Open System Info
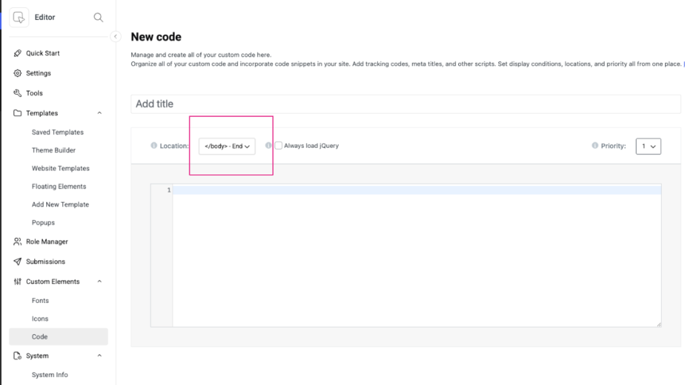Screen dimensions: 685x385 [50, 375]
